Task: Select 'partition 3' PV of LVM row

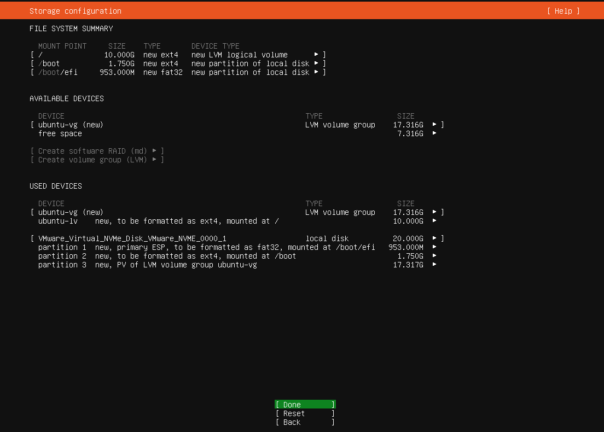Action: (x=237, y=265)
